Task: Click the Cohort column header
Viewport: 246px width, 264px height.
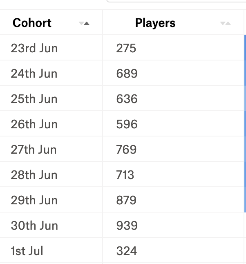Action: 32,23
